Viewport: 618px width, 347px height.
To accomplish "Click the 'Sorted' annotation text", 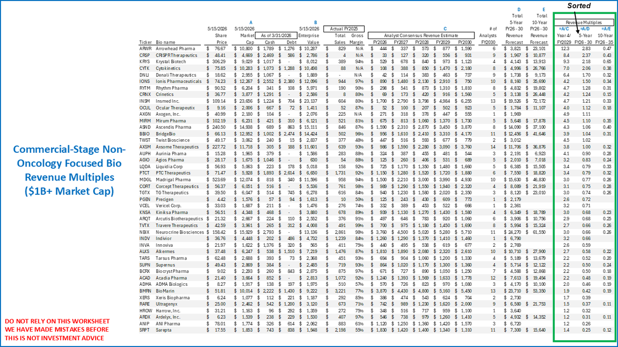I will point(578,5).
